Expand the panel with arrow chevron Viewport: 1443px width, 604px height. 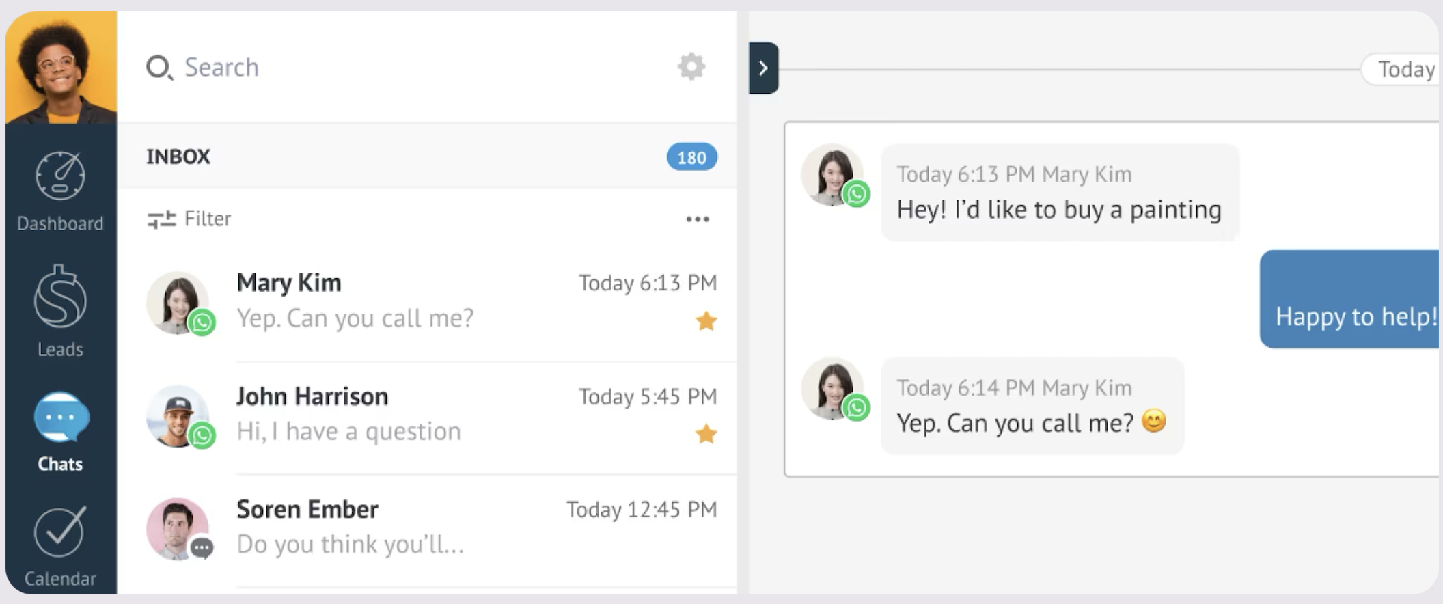tap(763, 68)
